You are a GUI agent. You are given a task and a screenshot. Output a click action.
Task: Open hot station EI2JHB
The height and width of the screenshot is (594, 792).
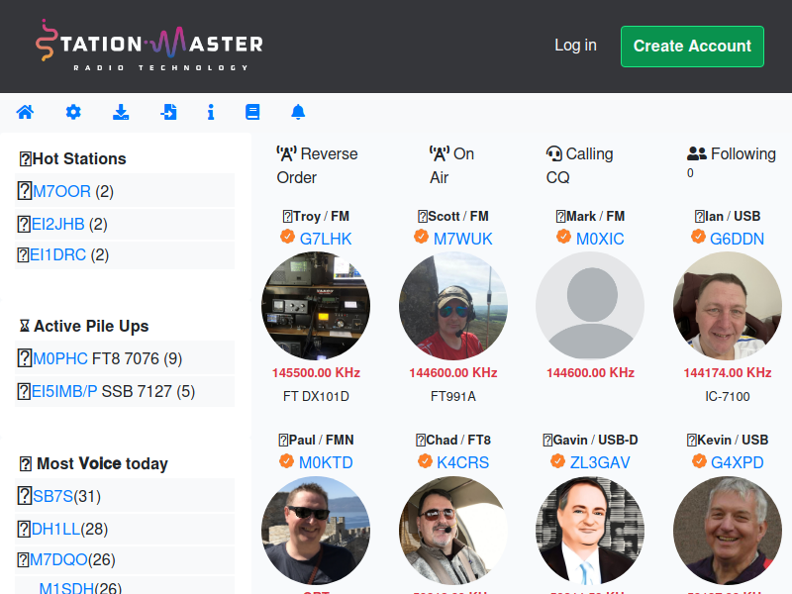(57, 225)
